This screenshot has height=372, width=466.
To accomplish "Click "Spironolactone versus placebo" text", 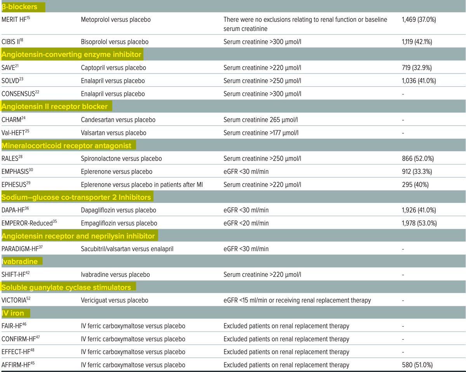I will (122, 159).
